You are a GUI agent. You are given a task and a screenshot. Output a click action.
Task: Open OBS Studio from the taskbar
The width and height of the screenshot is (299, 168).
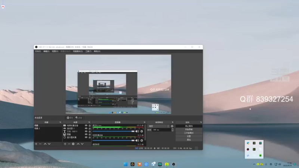coord(173,164)
